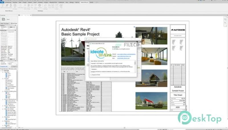228x130 pixels.
Task: Select Level 2 floor plan in browser
Action: (9, 75)
